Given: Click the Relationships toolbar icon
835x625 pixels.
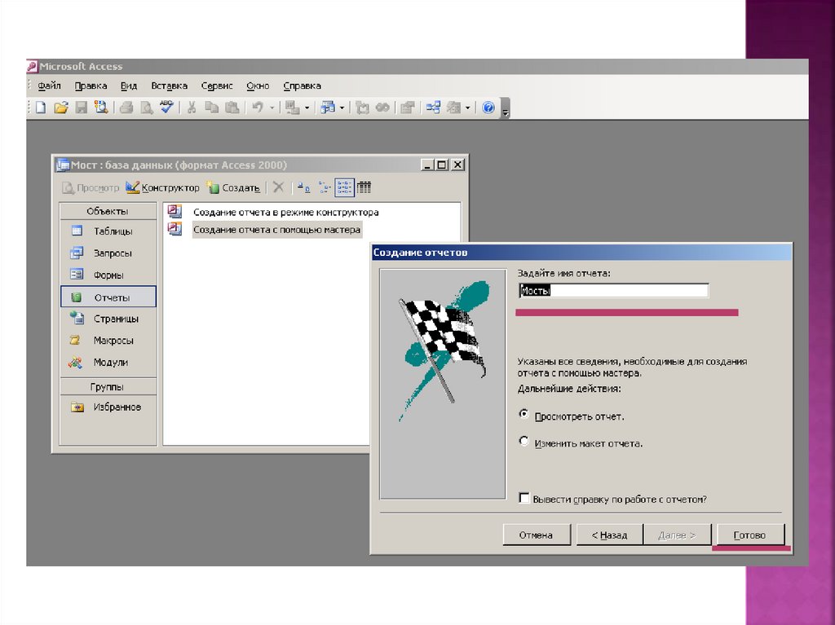Looking at the screenshot, I should [433, 108].
